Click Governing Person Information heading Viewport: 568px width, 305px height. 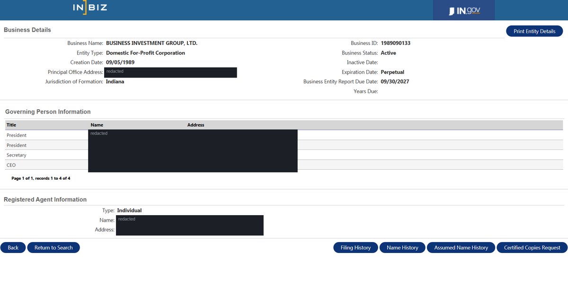(x=48, y=112)
